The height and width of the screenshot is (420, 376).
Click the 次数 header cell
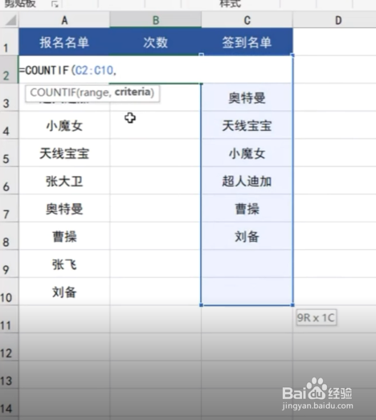click(155, 42)
